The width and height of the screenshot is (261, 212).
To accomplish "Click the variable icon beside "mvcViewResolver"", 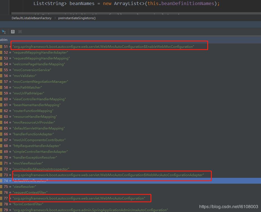I will click(2, 163).
